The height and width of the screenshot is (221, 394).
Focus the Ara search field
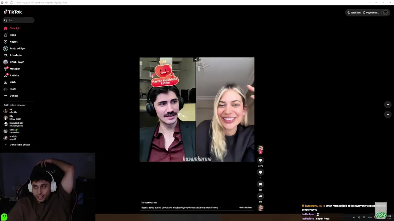point(18,20)
